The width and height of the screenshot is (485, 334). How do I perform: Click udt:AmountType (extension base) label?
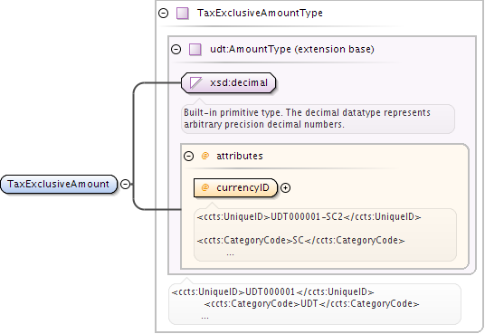click(292, 49)
